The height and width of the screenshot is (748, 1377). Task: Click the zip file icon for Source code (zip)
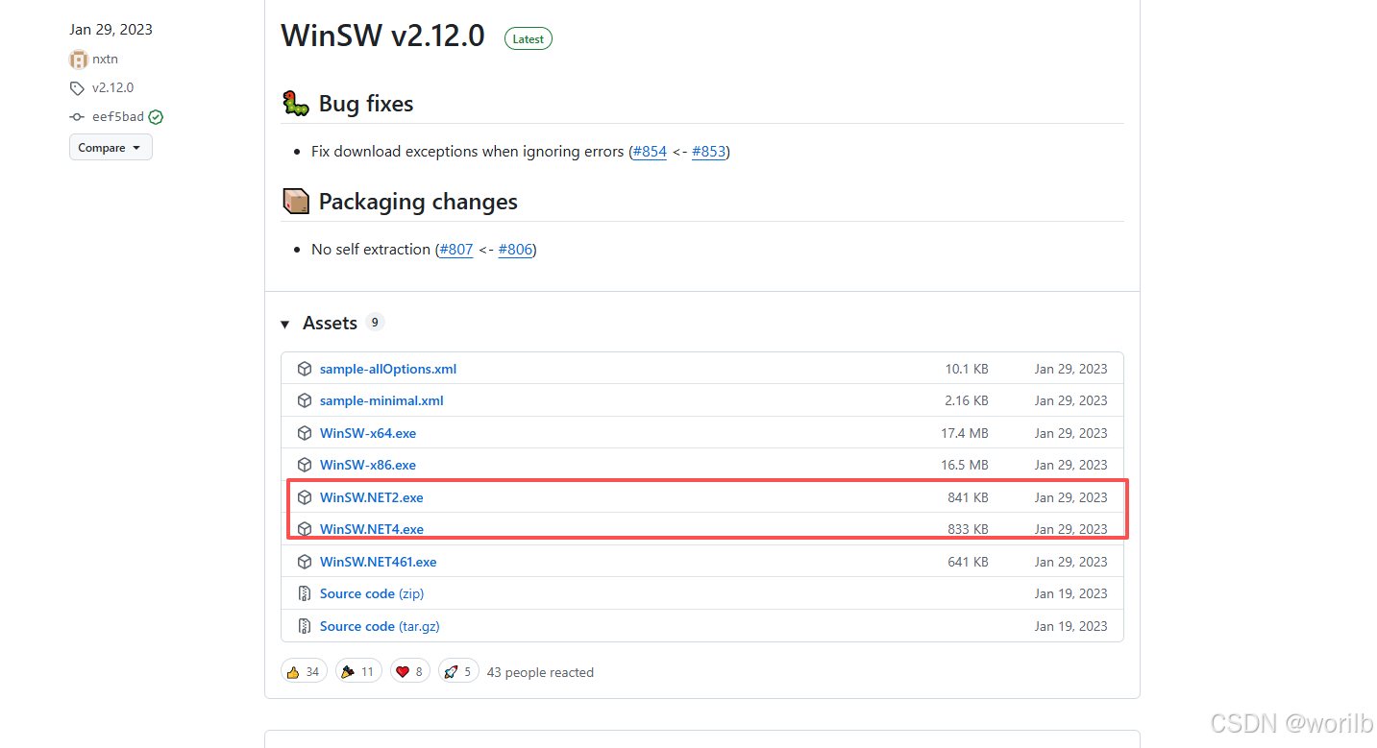point(305,593)
